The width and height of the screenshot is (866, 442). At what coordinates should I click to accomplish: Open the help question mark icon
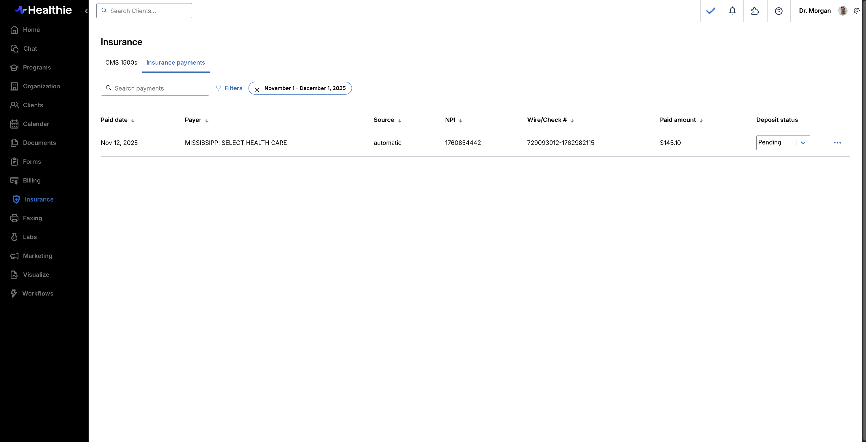[779, 11]
